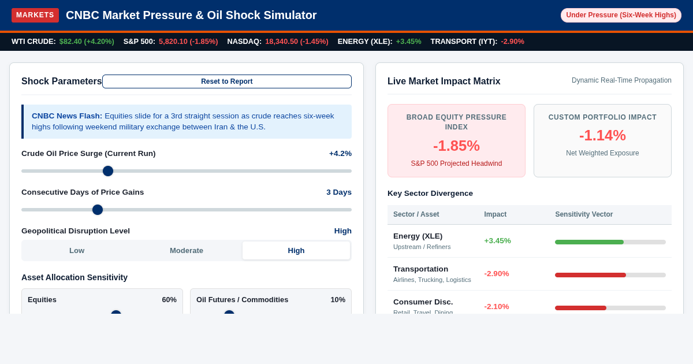
Task: Click the Key Sector Divergence heading
Action: point(430,193)
